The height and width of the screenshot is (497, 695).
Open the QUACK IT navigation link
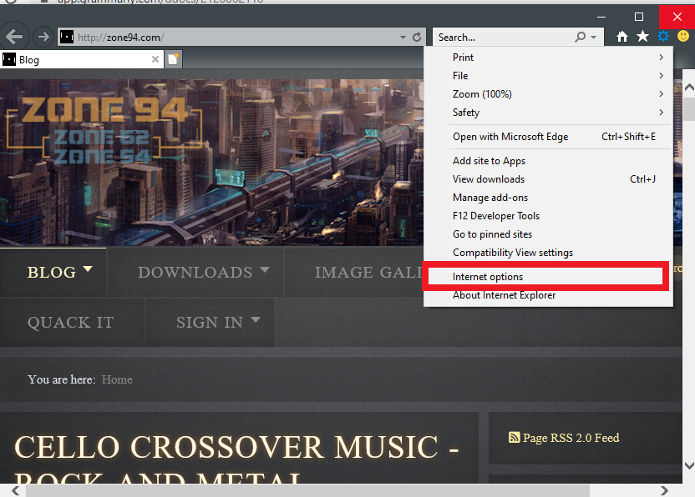tap(70, 322)
